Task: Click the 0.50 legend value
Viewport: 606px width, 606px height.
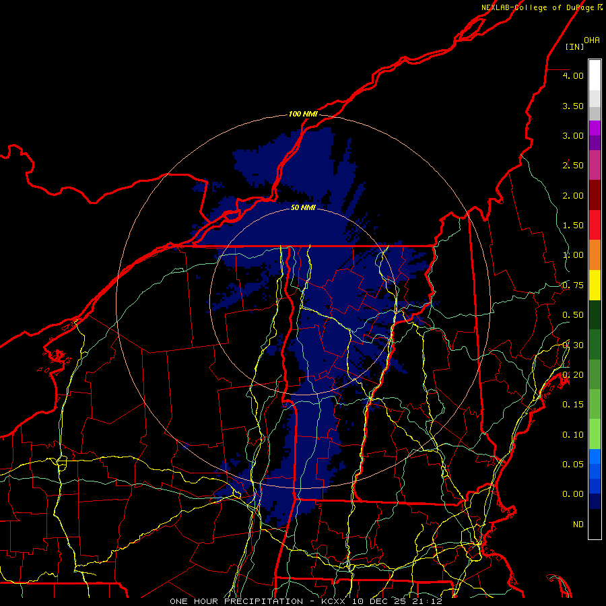Action: coord(573,315)
